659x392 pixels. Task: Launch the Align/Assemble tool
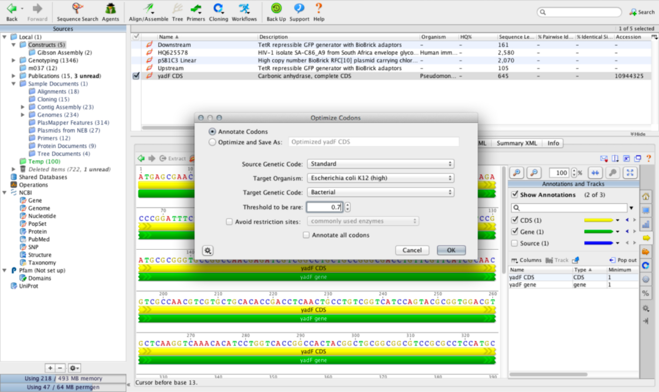pos(148,12)
